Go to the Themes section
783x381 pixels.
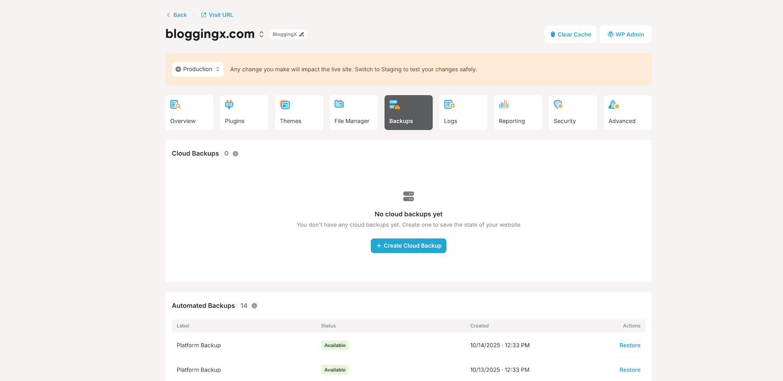tap(299, 113)
